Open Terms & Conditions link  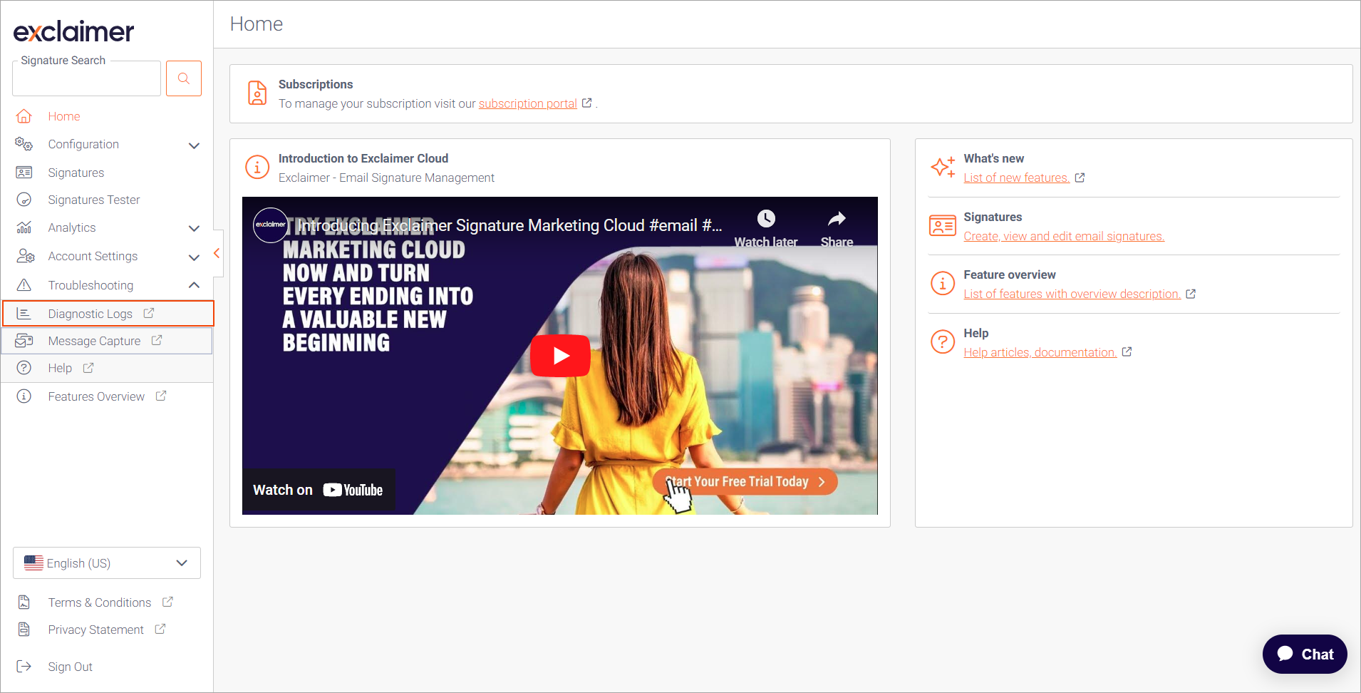click(100, 602)
